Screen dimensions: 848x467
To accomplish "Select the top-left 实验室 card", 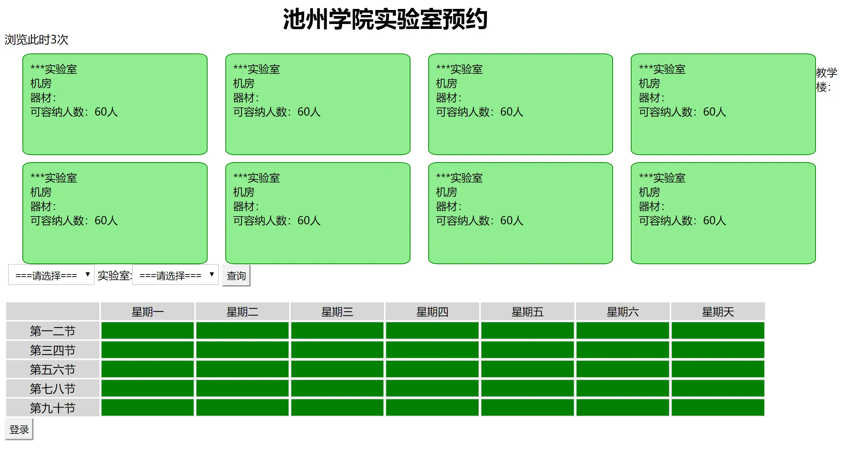I will (x=115, y=104).
